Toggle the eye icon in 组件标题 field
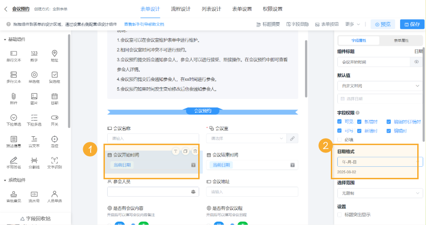 (416, 62)
